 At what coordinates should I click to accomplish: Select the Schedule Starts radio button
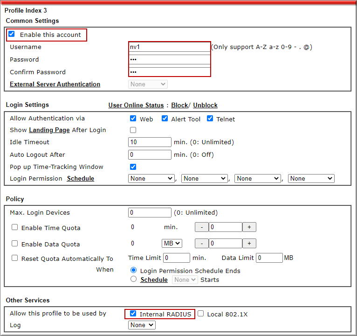point(134,279)
